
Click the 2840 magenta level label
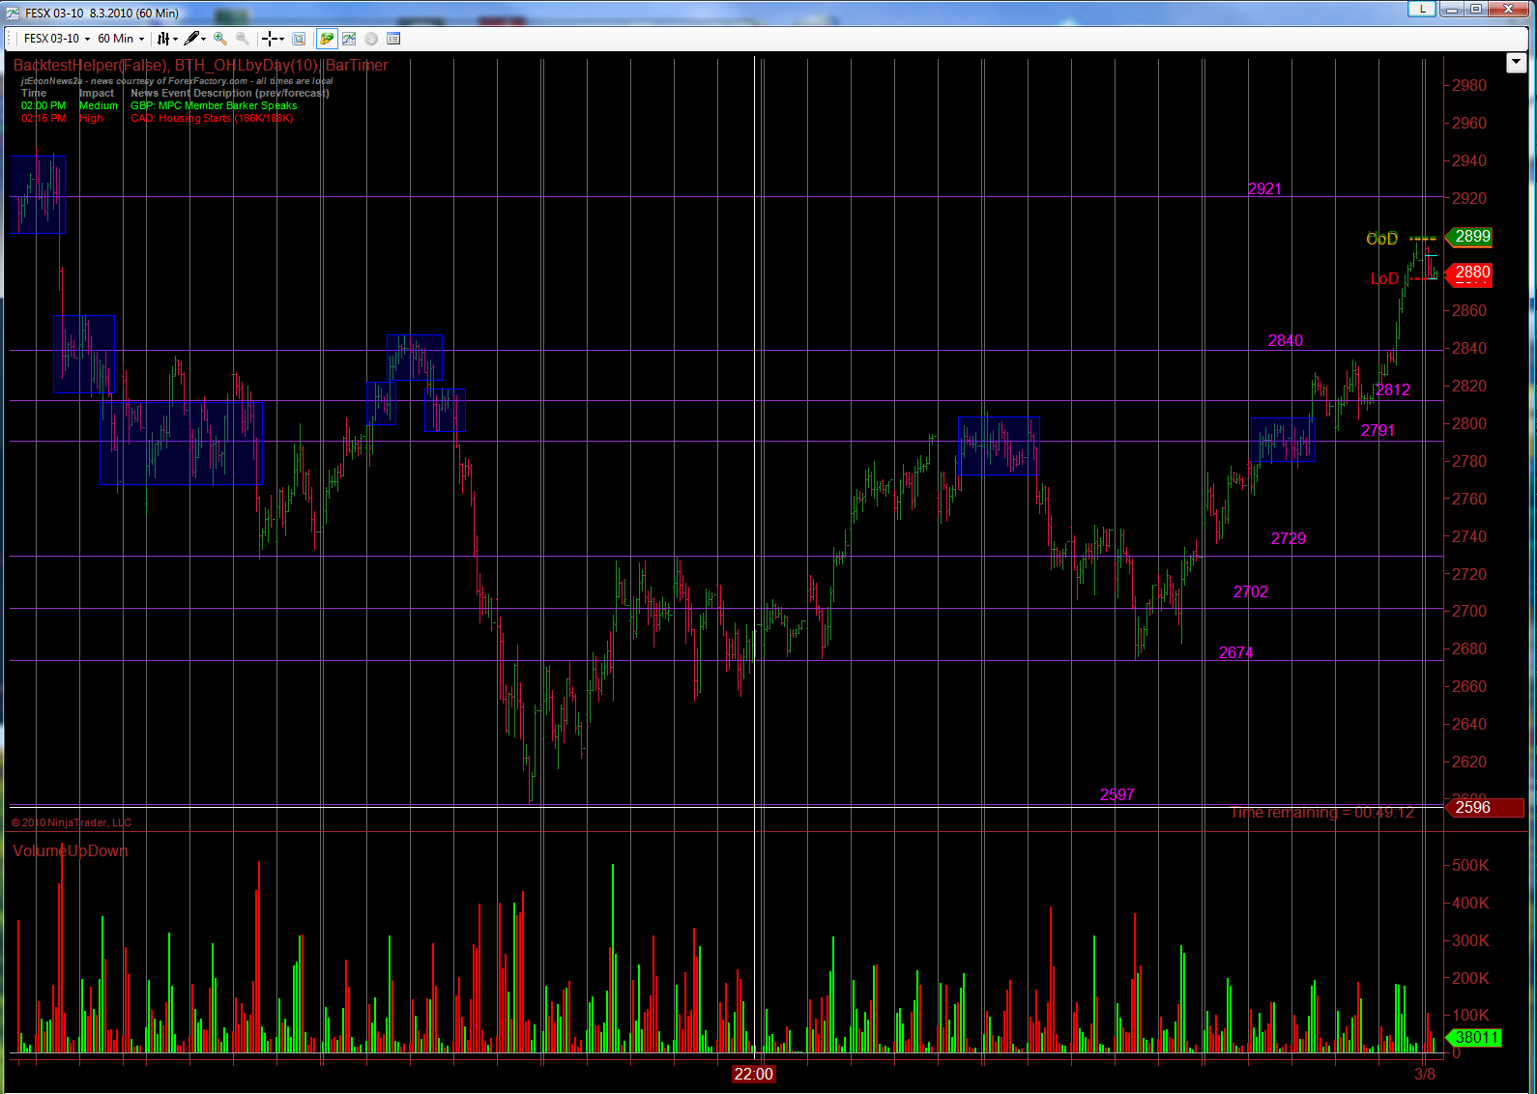(x=1286, y=340)
